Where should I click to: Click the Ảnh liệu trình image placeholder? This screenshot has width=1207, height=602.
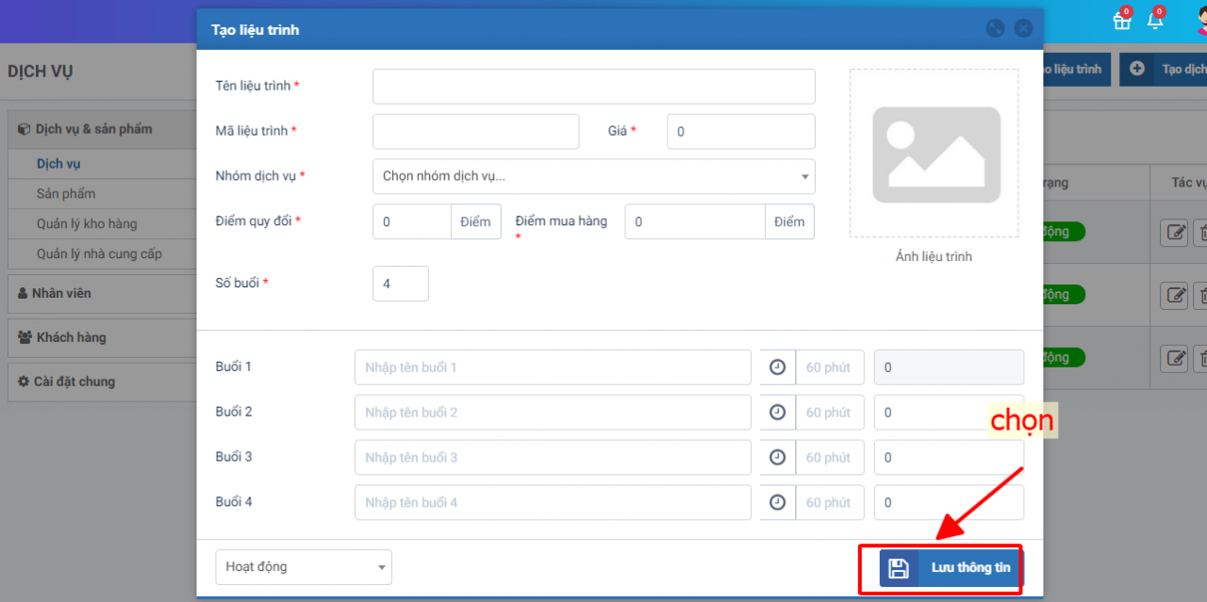tap(934, 154)
